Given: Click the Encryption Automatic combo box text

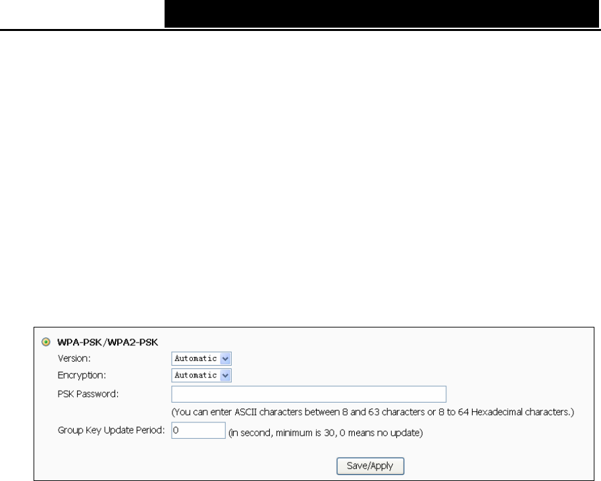Looking at the screenshot, I should click(x=196, y=375).
